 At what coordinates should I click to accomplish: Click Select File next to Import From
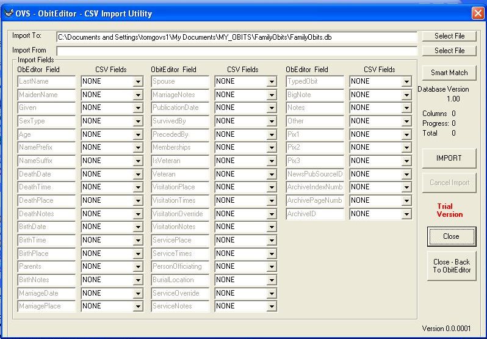449,51
